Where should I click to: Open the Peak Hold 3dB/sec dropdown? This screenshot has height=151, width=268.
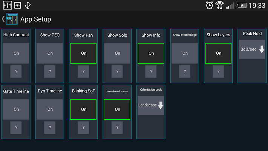pyautogui.click(x=252, y=49)
